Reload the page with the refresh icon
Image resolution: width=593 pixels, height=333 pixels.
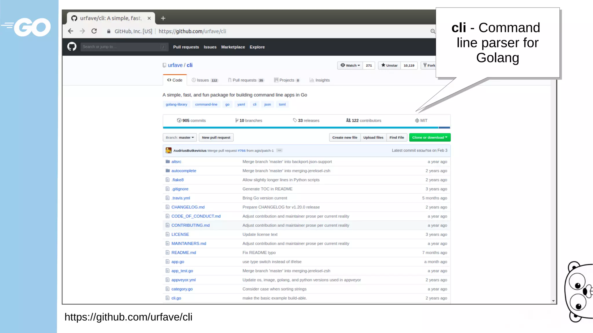pyautogui.click(x=94, y=31)
